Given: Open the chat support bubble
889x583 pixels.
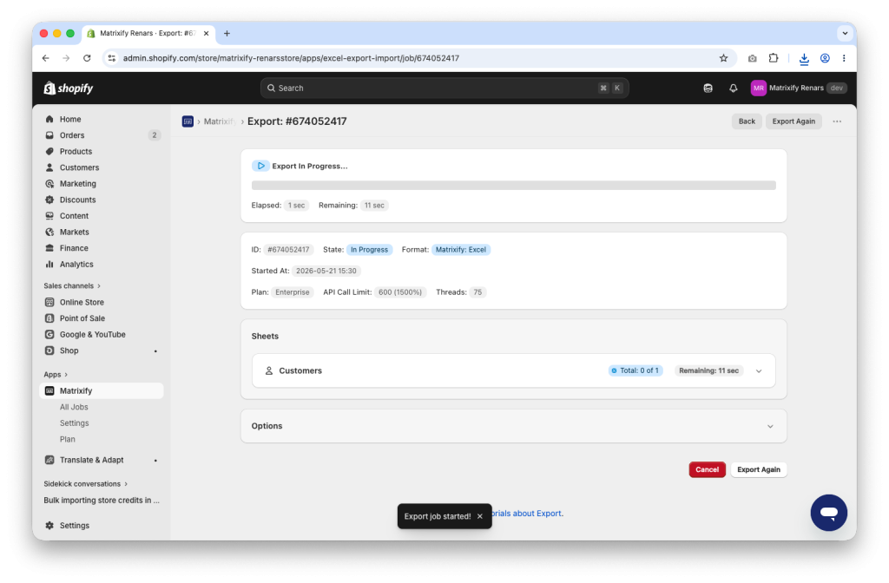Looking at the screenshot, I should (x=828, y=513).
